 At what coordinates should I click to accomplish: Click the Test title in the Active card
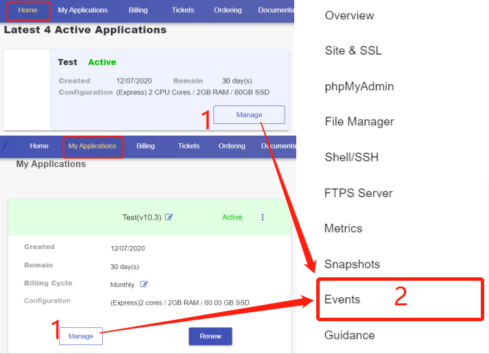pos(67,62)
